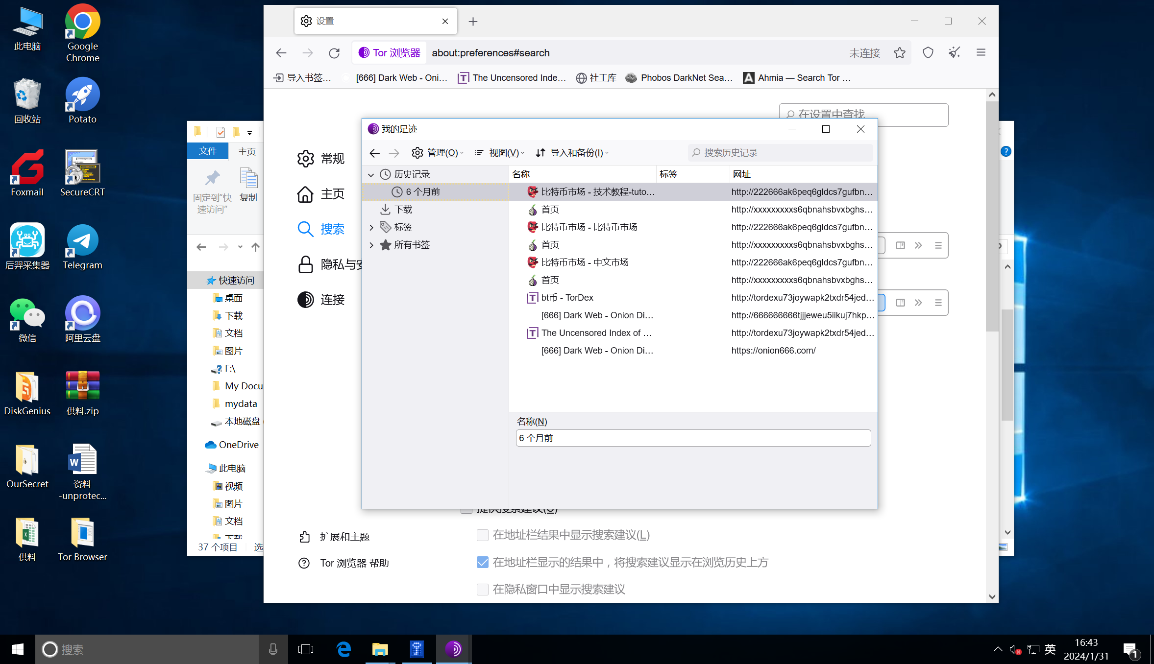Click the 搜索历史记录 search field
This screenshot has height=664, width=1154.
point(781,153)
